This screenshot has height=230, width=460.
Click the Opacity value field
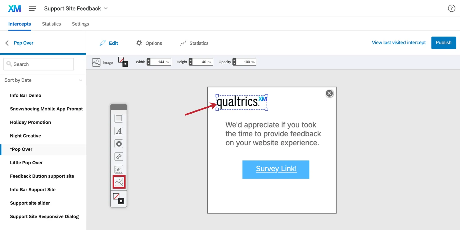246,62
